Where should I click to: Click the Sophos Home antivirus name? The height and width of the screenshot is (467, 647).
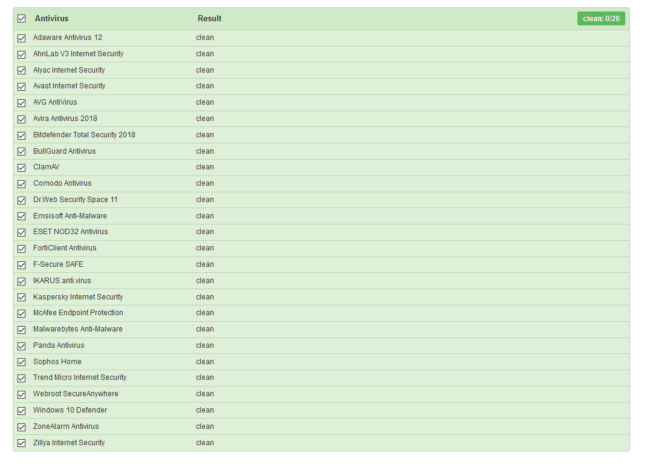57,362
